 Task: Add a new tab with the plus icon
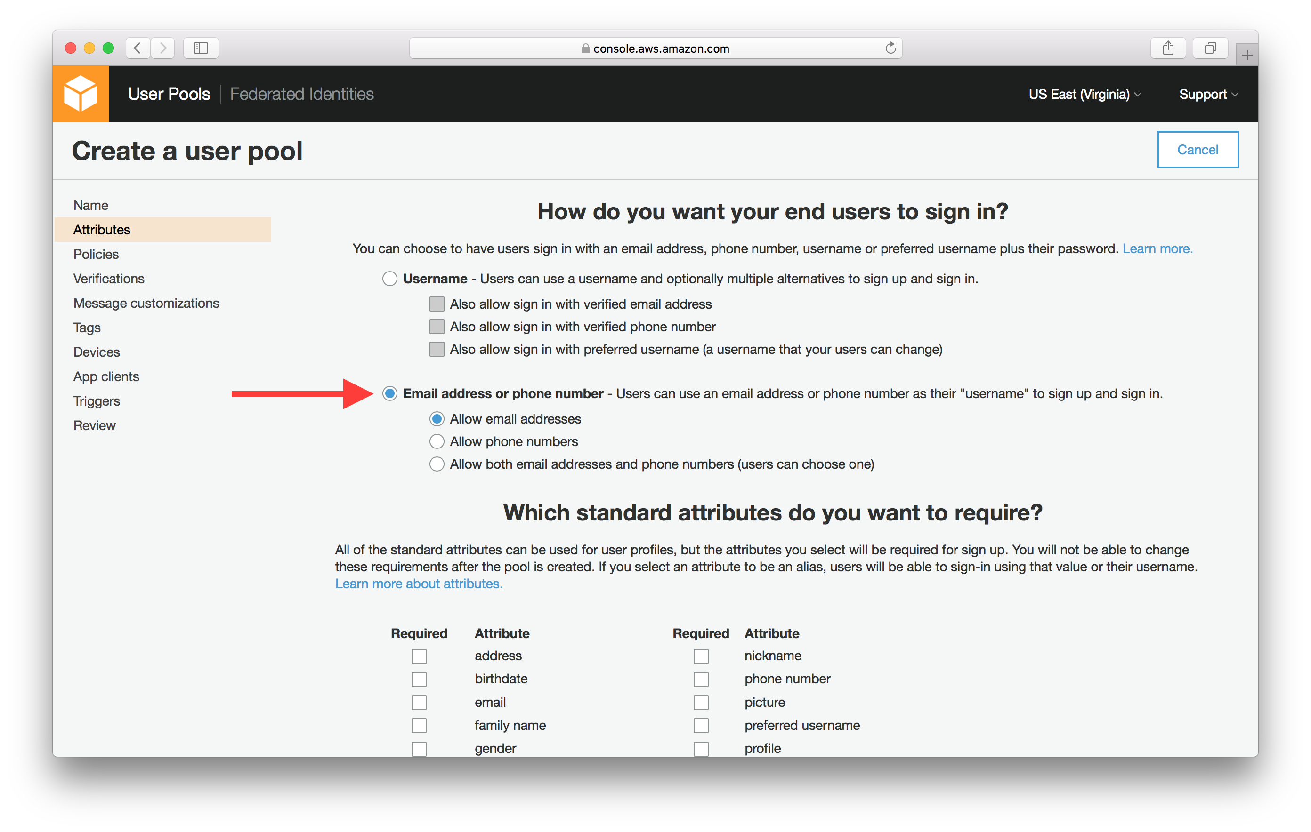[1247, 55]
